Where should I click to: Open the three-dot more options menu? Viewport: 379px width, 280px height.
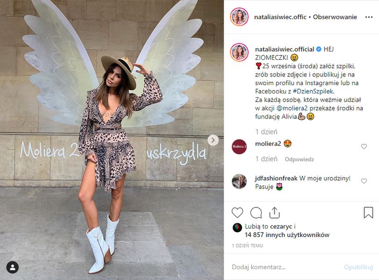tap(369, 17)
